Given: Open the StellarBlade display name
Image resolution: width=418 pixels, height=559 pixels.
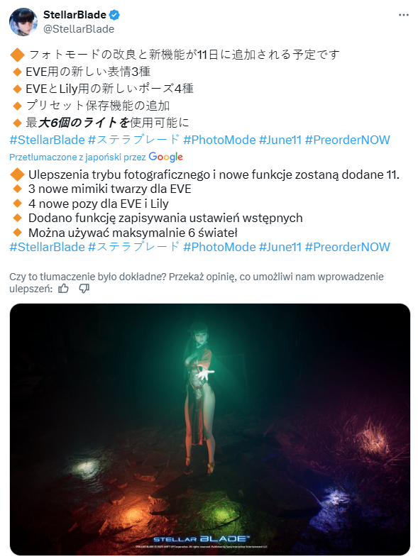Looking at the screenshot, I should point(75,15).
